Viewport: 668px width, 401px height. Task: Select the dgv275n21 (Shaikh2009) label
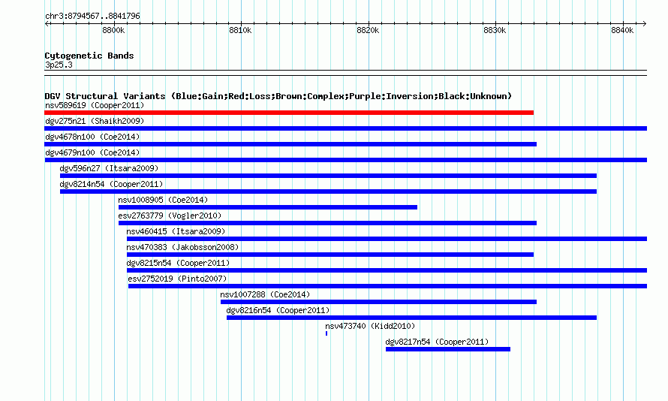(x=95, y=121)
